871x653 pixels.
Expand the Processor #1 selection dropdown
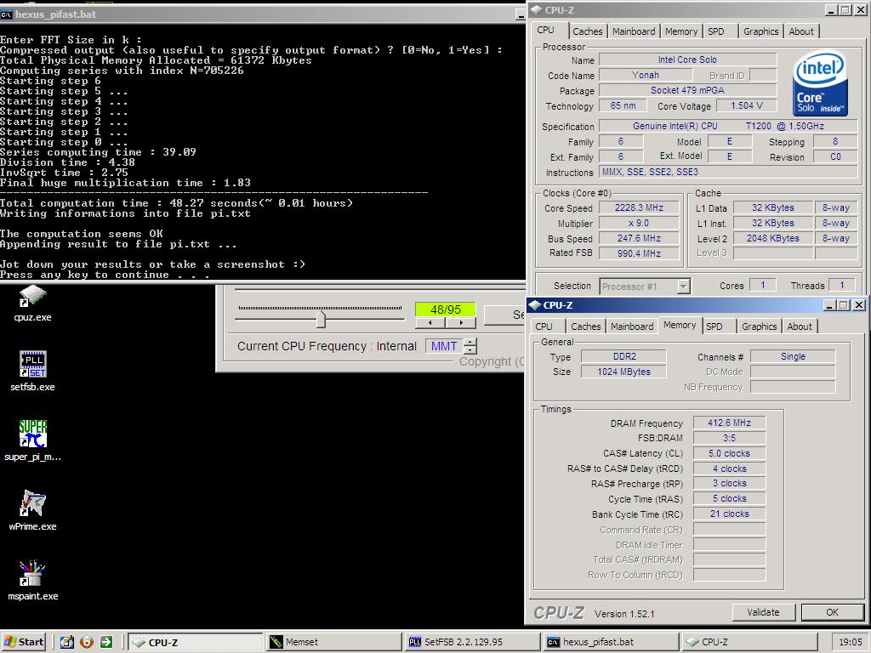684,287
